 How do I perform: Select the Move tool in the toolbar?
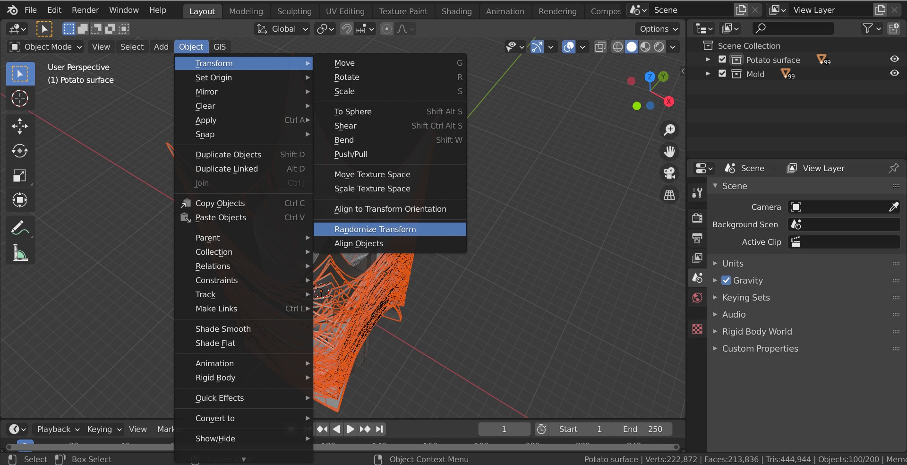19,126
